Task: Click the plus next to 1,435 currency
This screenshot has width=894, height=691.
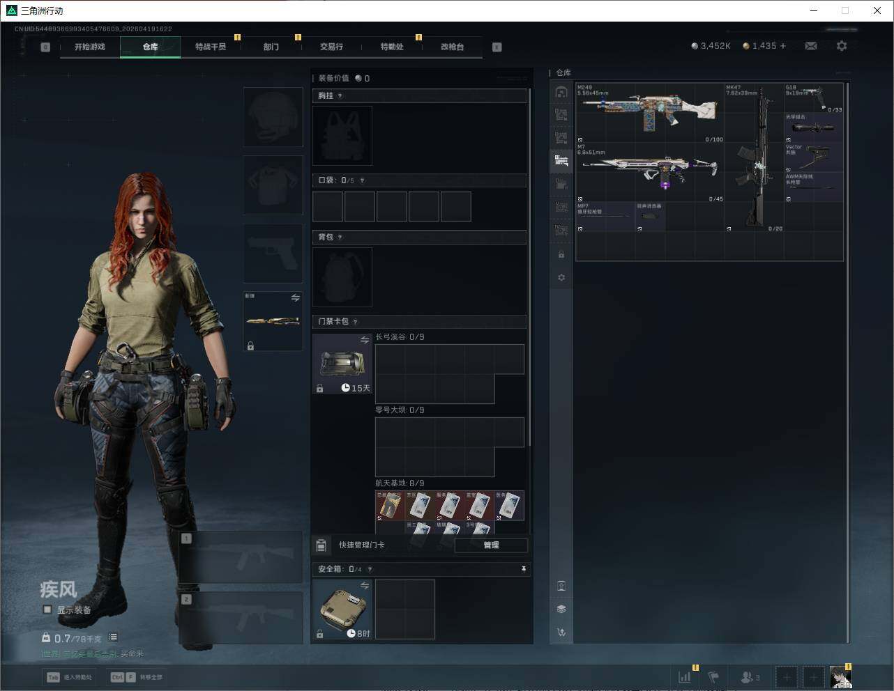Action: 783,46
